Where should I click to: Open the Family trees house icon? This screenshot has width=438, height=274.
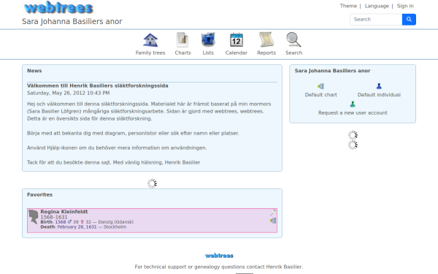pos(150,39)
